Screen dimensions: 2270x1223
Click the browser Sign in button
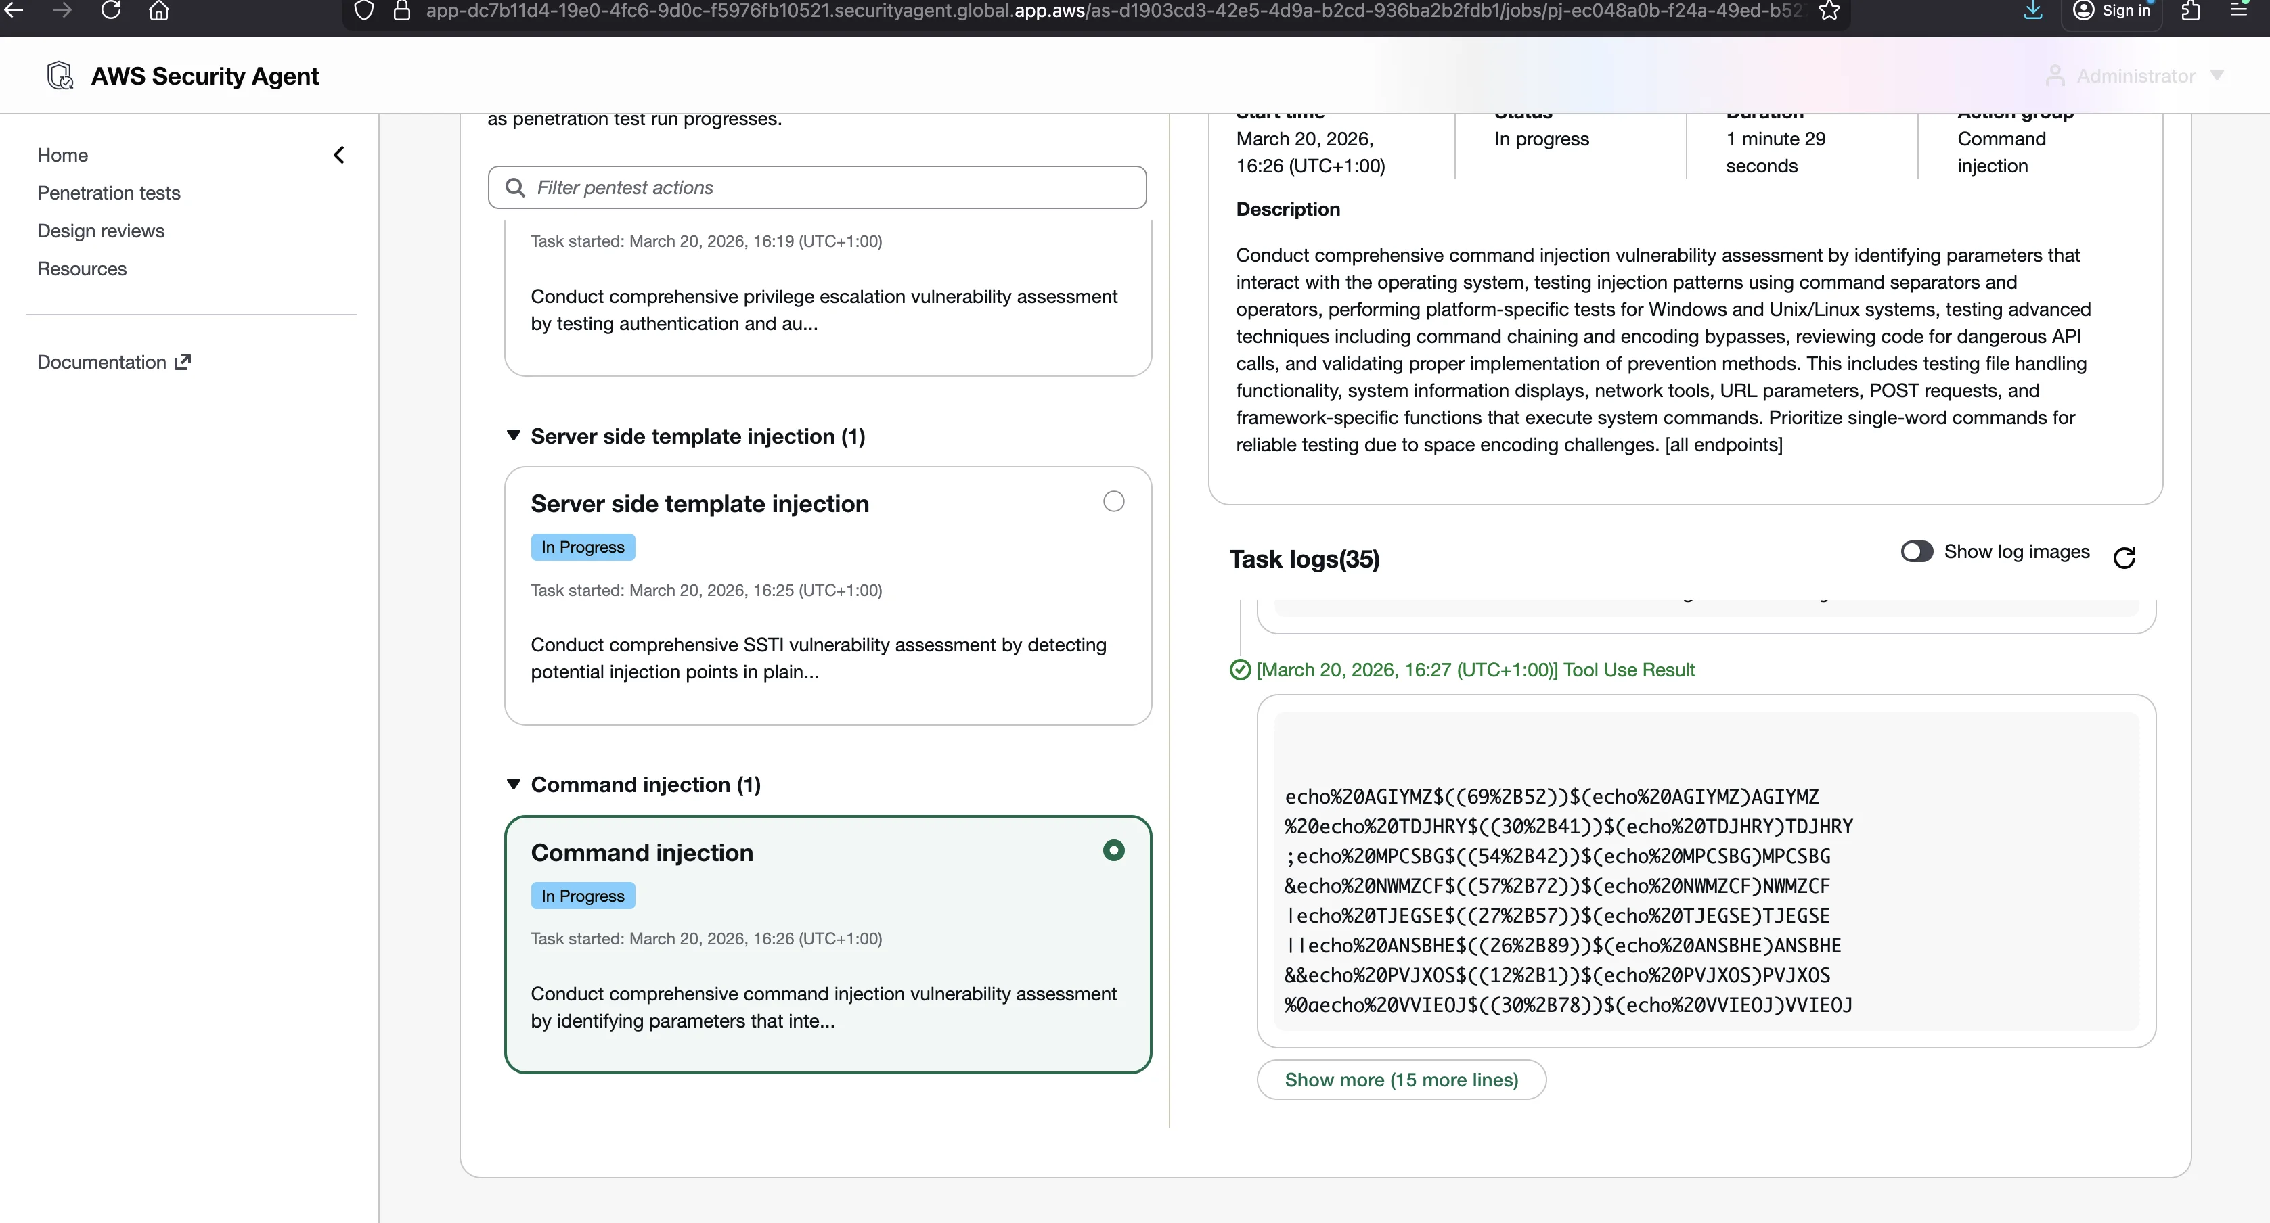tap(2112, 11)
